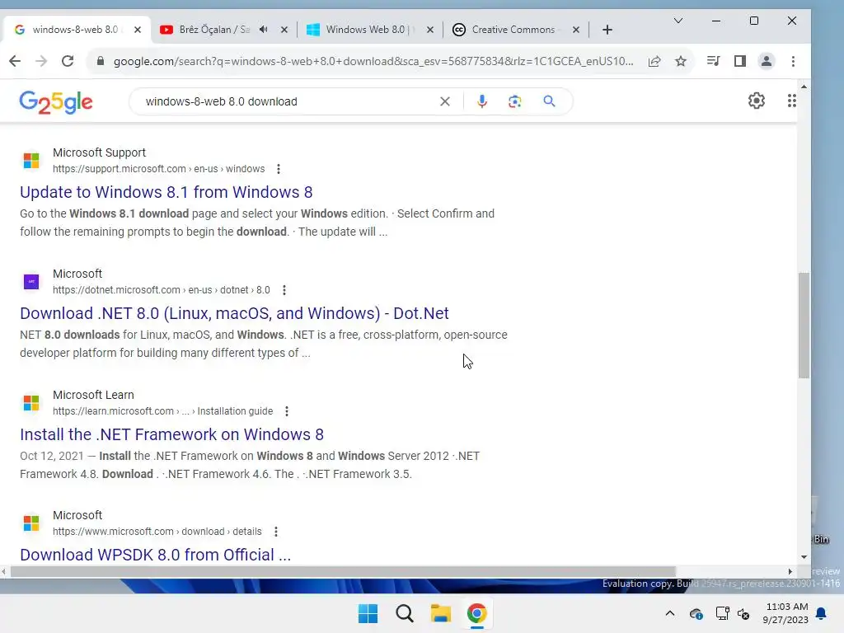Viewport: 844px width, 633px height.
Task: Click the scroll up arrow
Action: point(804,87)
